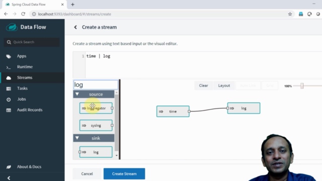Select the log node on canvas
Image resolution: width=322 pixels, height=181 pixels.
[244, 108]
